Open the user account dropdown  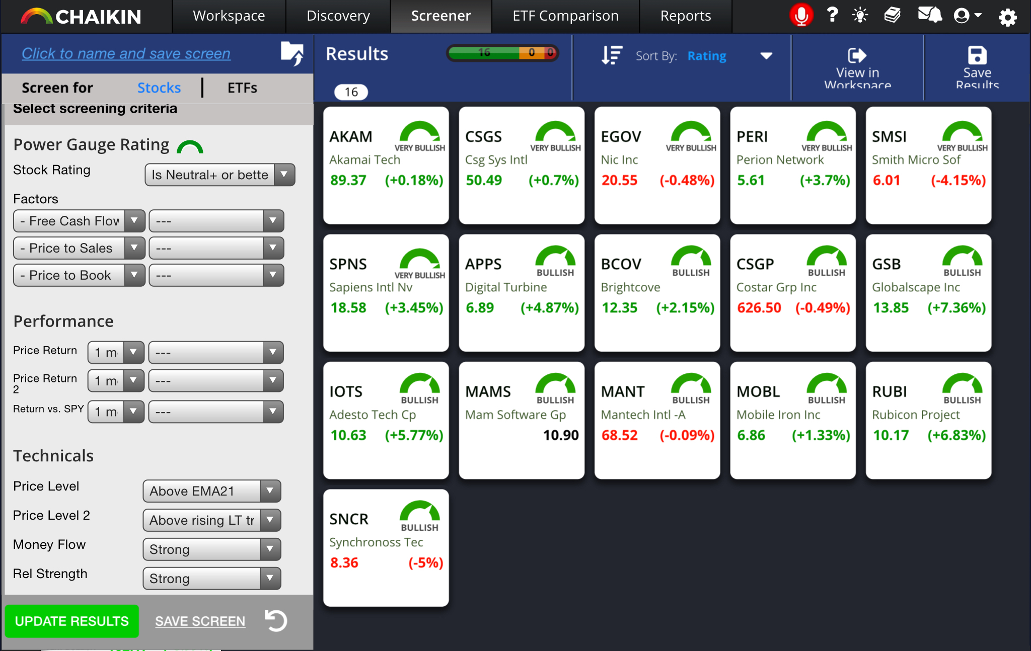click(968, 16)
